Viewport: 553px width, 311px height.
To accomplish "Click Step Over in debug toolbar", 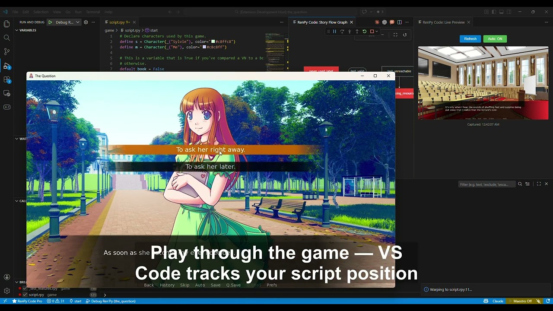I will point(342,32).
